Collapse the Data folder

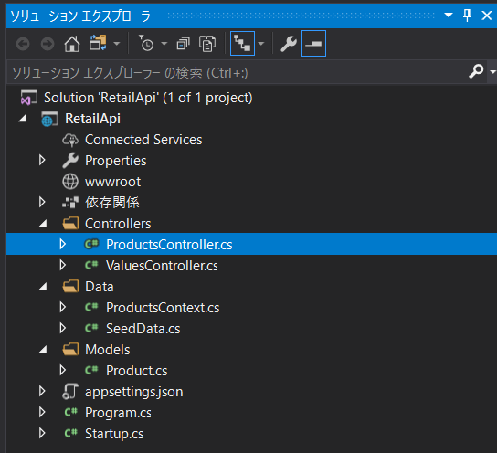click(x=43, y=287)
